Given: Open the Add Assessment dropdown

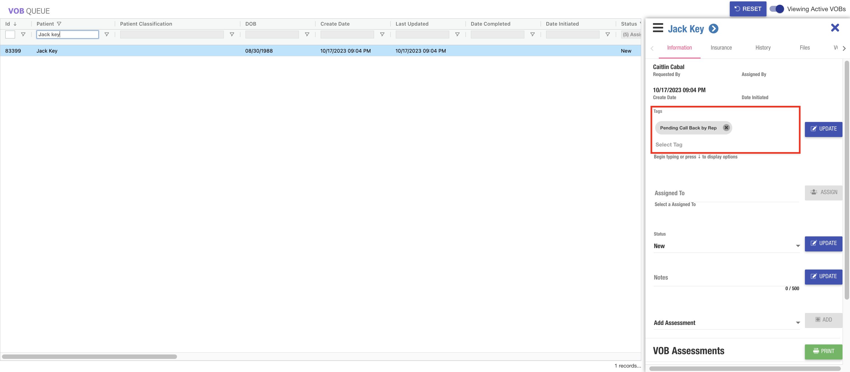Looking at the screenshot, I should pos(797,323).
